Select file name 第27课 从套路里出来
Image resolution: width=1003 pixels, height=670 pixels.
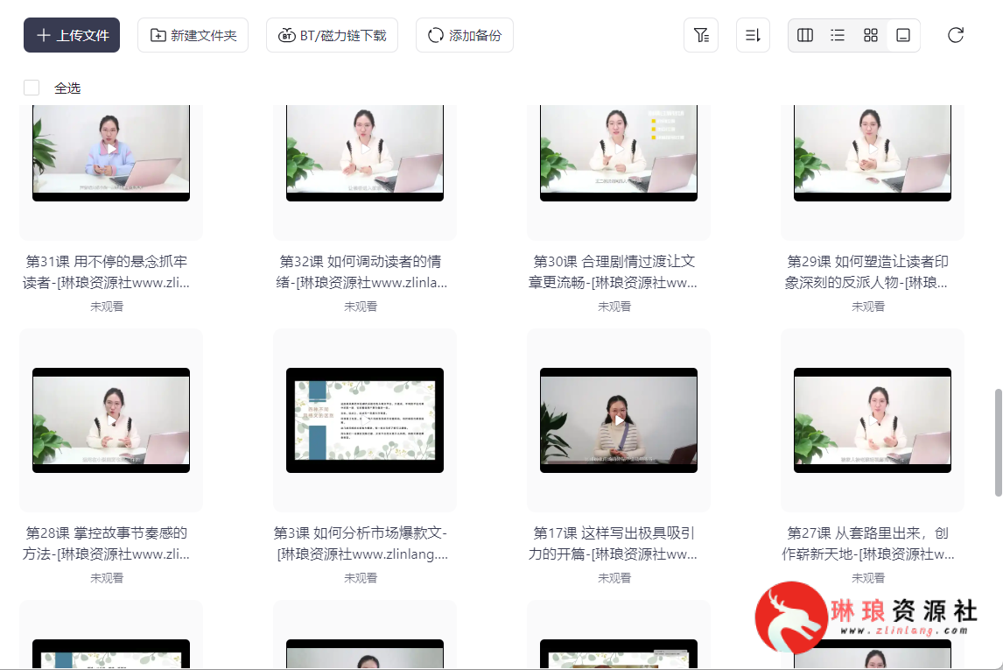(x=867, y=543)
